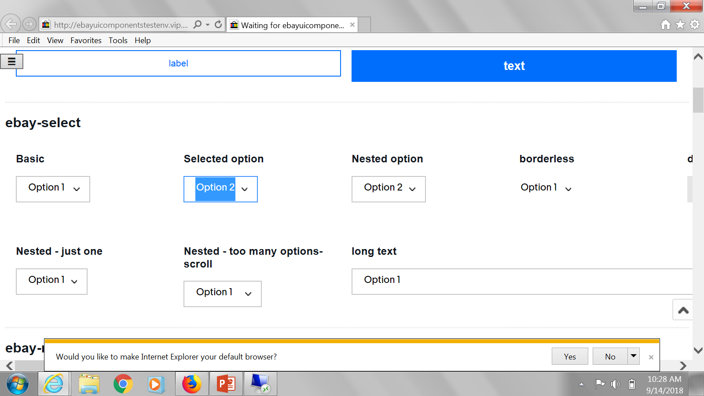This screenshot has height=396, width=704.
Task: Open the hamburger menu icon
Action: [12, 61]
